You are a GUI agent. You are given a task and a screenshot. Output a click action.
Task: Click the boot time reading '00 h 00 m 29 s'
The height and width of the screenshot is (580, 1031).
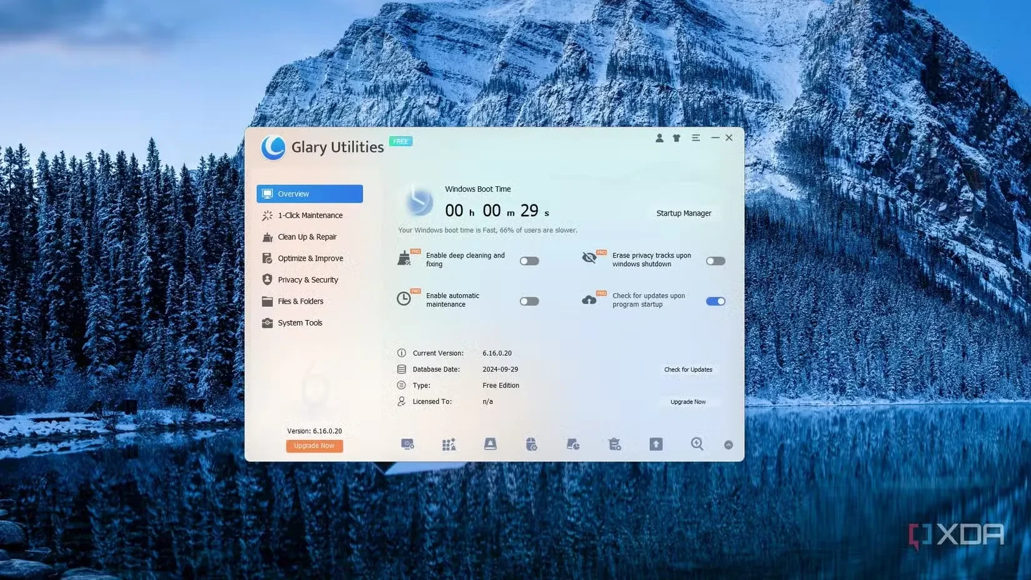click(497, 211)
